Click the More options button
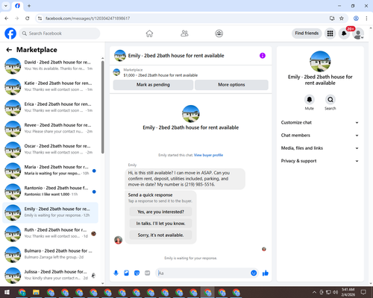Viewport: 373px width, 298px height. pyautogui.click(x=231, y=85)
